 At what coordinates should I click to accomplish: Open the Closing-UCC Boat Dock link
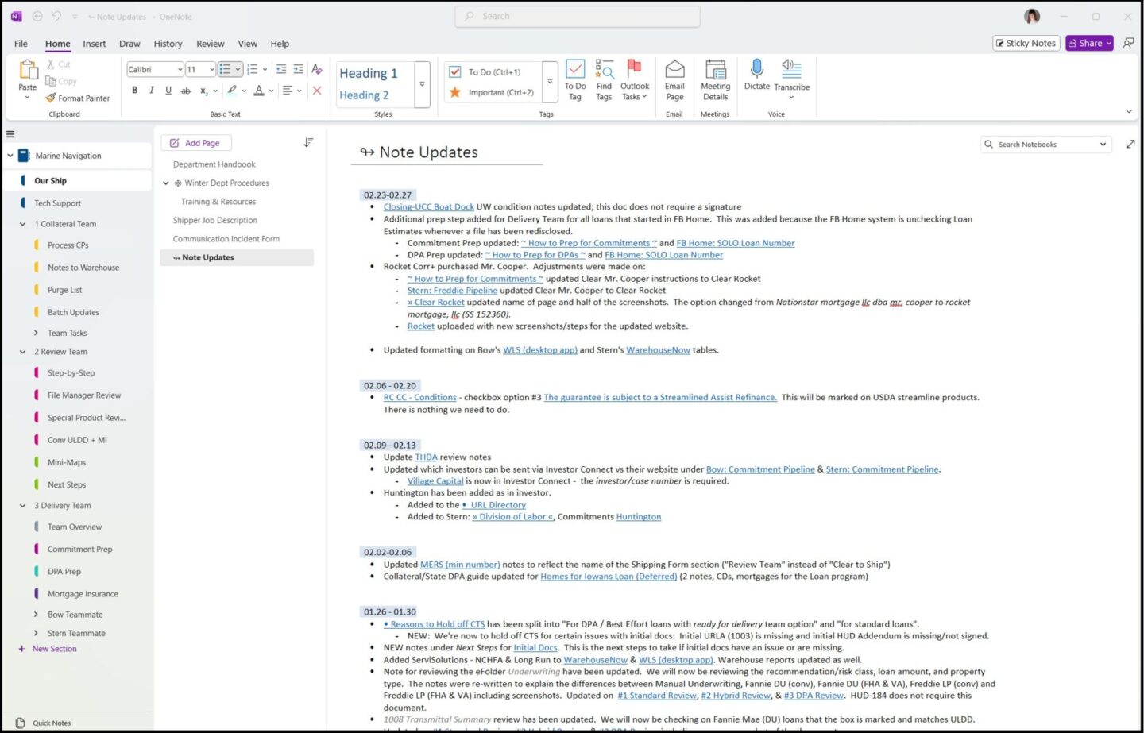click(428, 207)
